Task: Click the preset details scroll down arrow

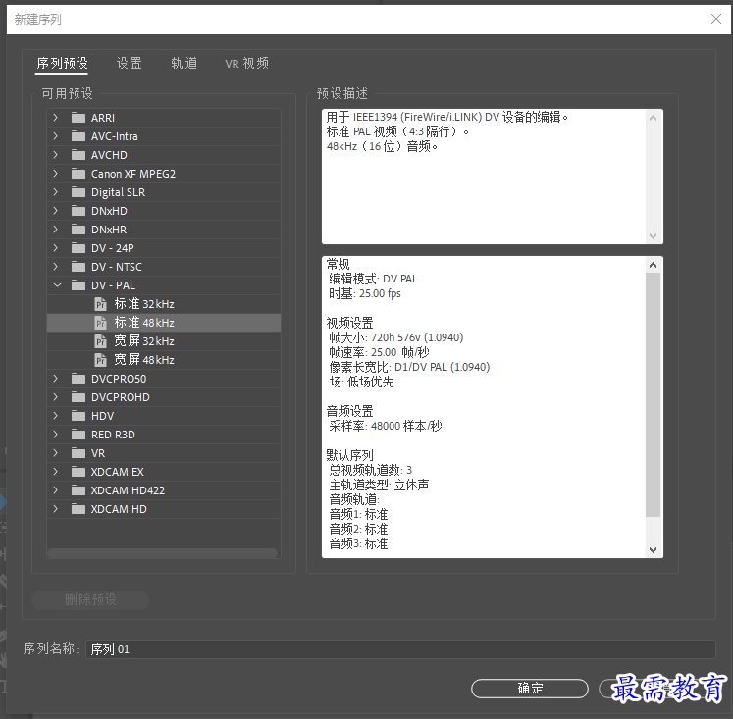Action: pos(654,550)
